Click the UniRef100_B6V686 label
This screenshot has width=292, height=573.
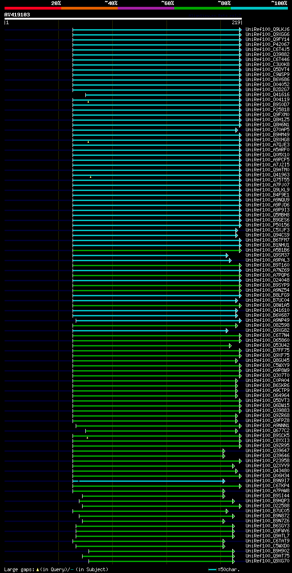click(x=267, y=79)
